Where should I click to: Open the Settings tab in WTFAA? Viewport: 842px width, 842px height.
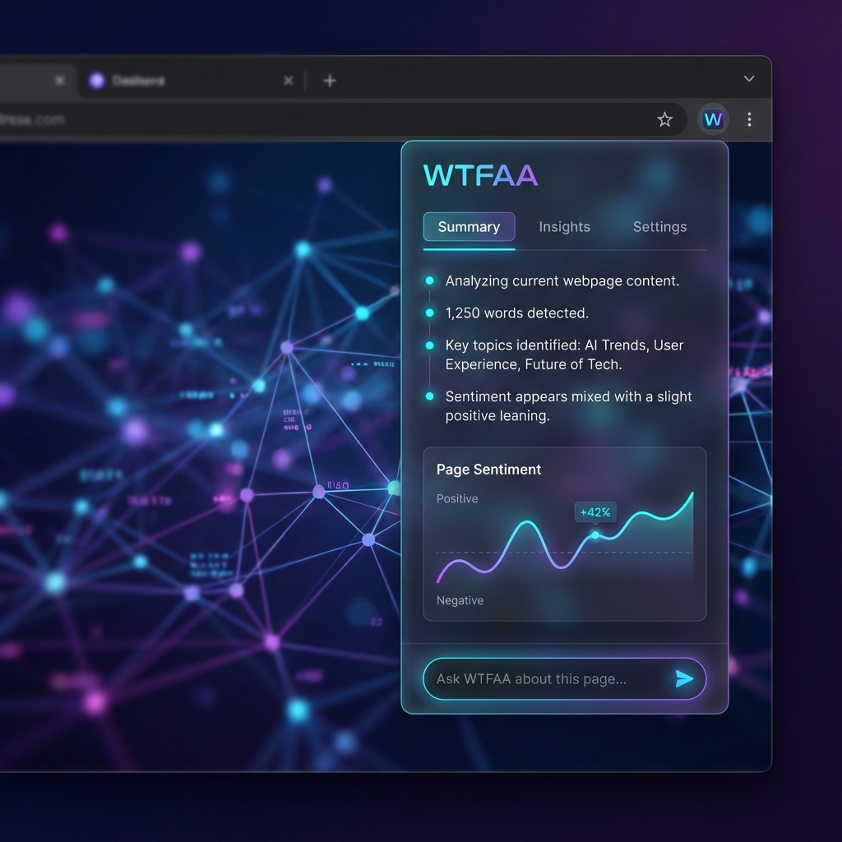[x=659, y=226]
